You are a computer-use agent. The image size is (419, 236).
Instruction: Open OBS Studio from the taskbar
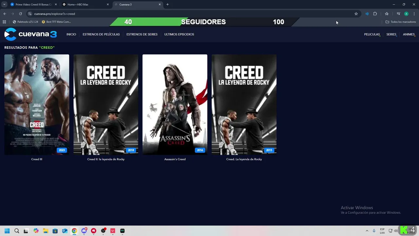coord(103,231)
